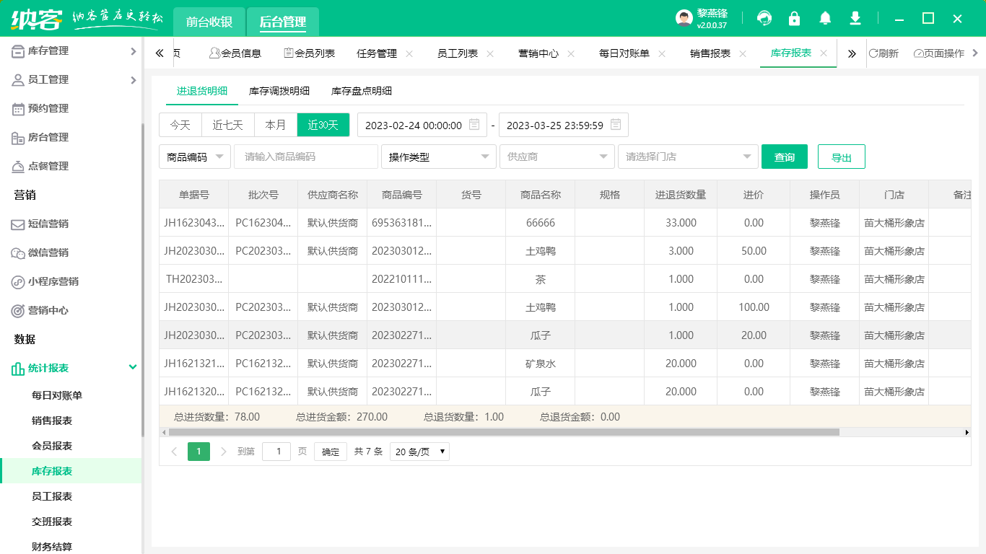
Task: Export the report via 导出
Action: click(x=841, y=157)
